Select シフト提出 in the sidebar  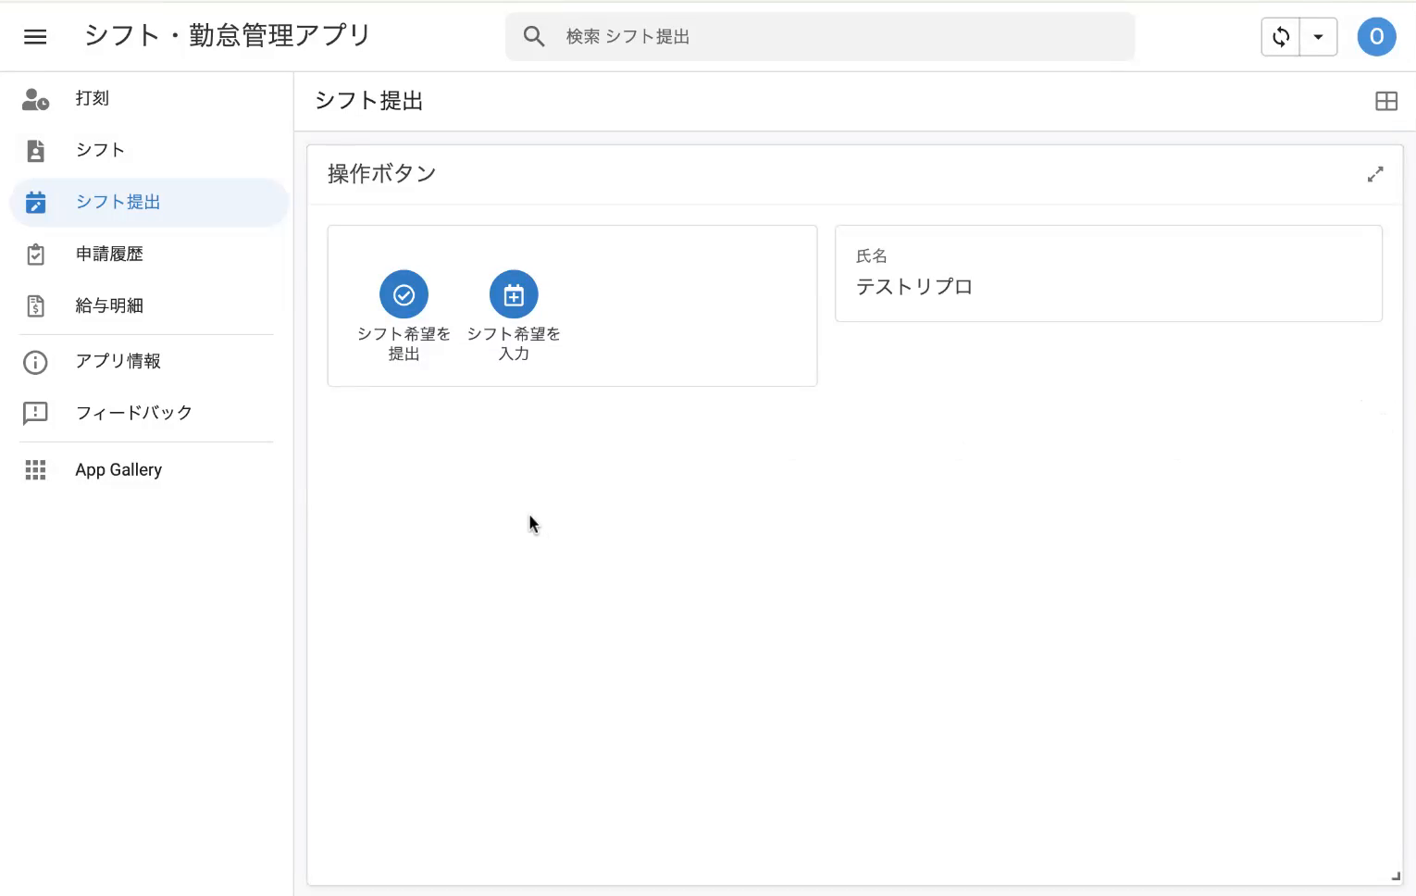pos(149,202)
